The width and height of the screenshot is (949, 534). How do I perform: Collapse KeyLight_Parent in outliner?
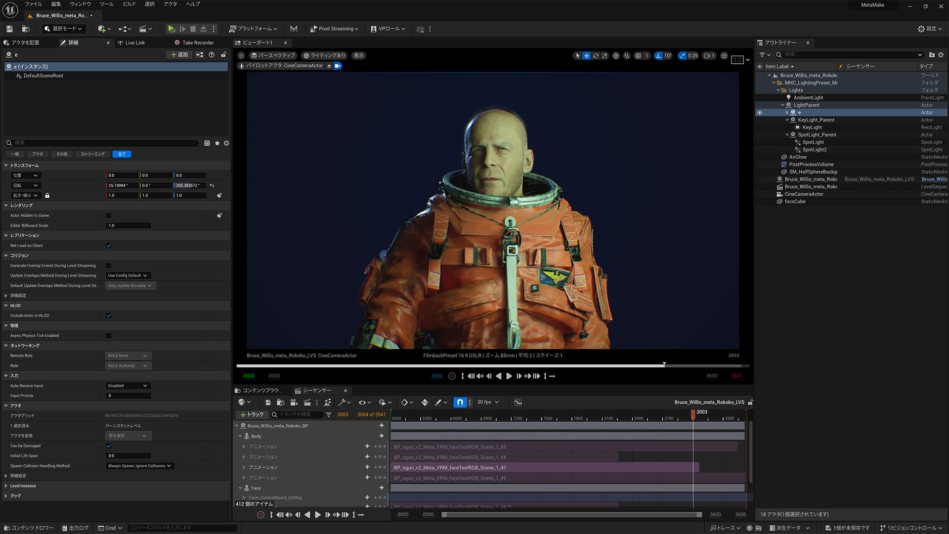pos(787,120)
